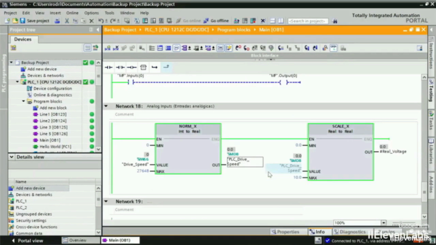Image resolution: width=436 pixels, height=245 pixels.
Task: Select PLC_2 in Details view
Action: [x=21, y=208]
